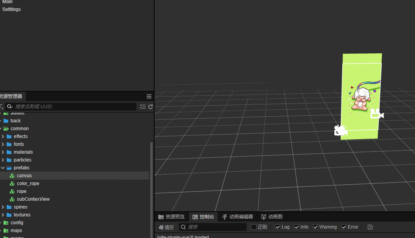Toggle the Info filter checkbox
This screenshot has width=415, height=238.
click(x=297, y=227)
